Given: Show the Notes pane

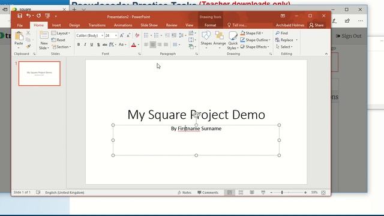Looking at the screenshot, I should coord(184,193).
